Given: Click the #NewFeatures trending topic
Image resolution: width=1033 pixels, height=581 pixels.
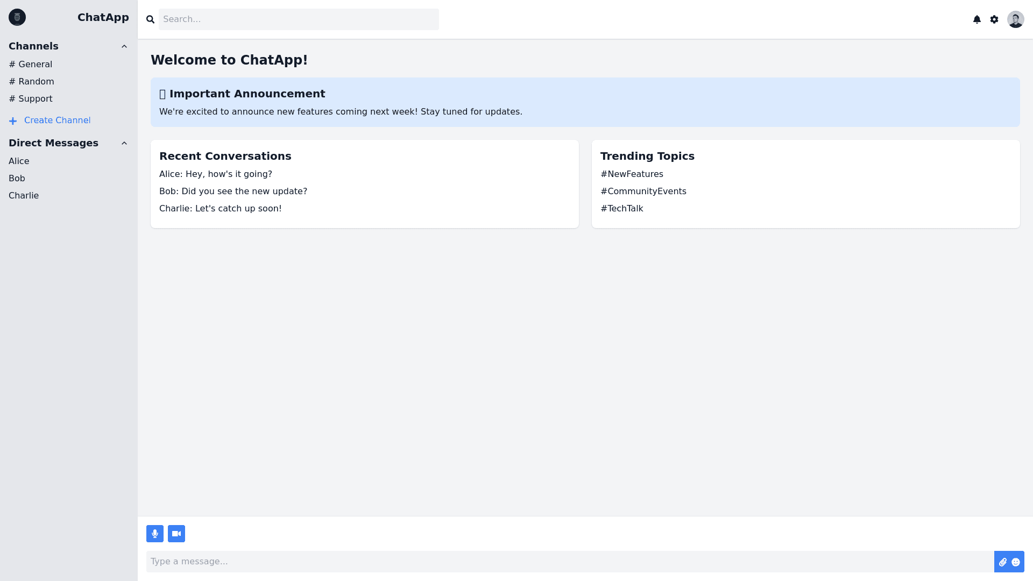Looking at the screenshot, I should [632, 174].
